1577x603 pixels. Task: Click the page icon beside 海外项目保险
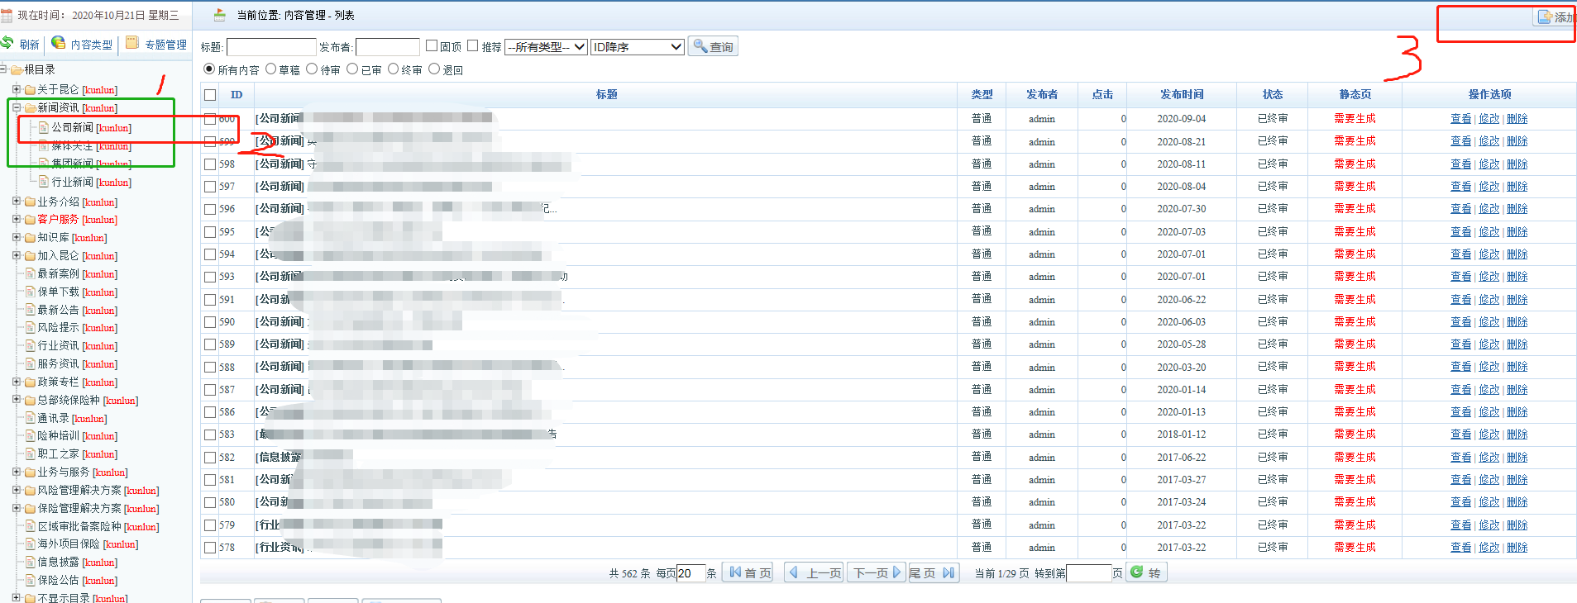pos(30,544)
